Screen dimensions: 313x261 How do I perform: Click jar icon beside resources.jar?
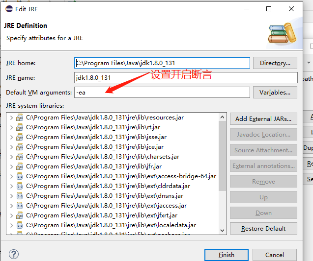point(20,118)
